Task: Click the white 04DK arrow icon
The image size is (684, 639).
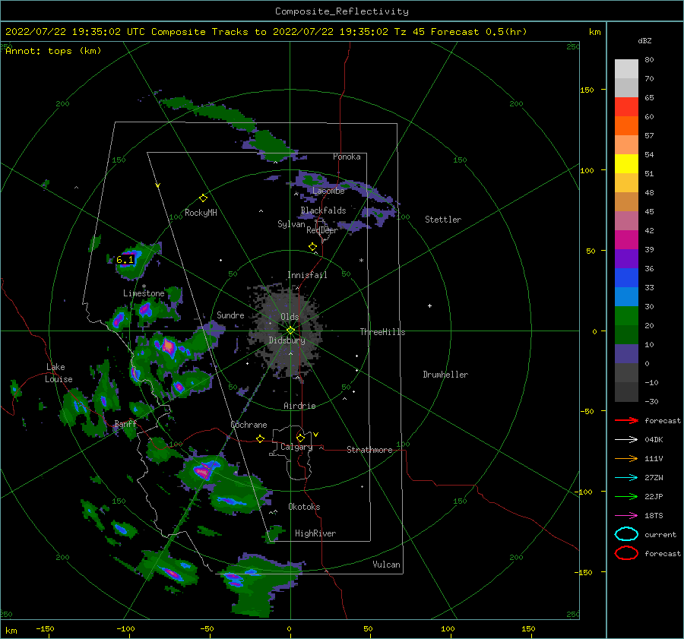Action: click(626, 440)
